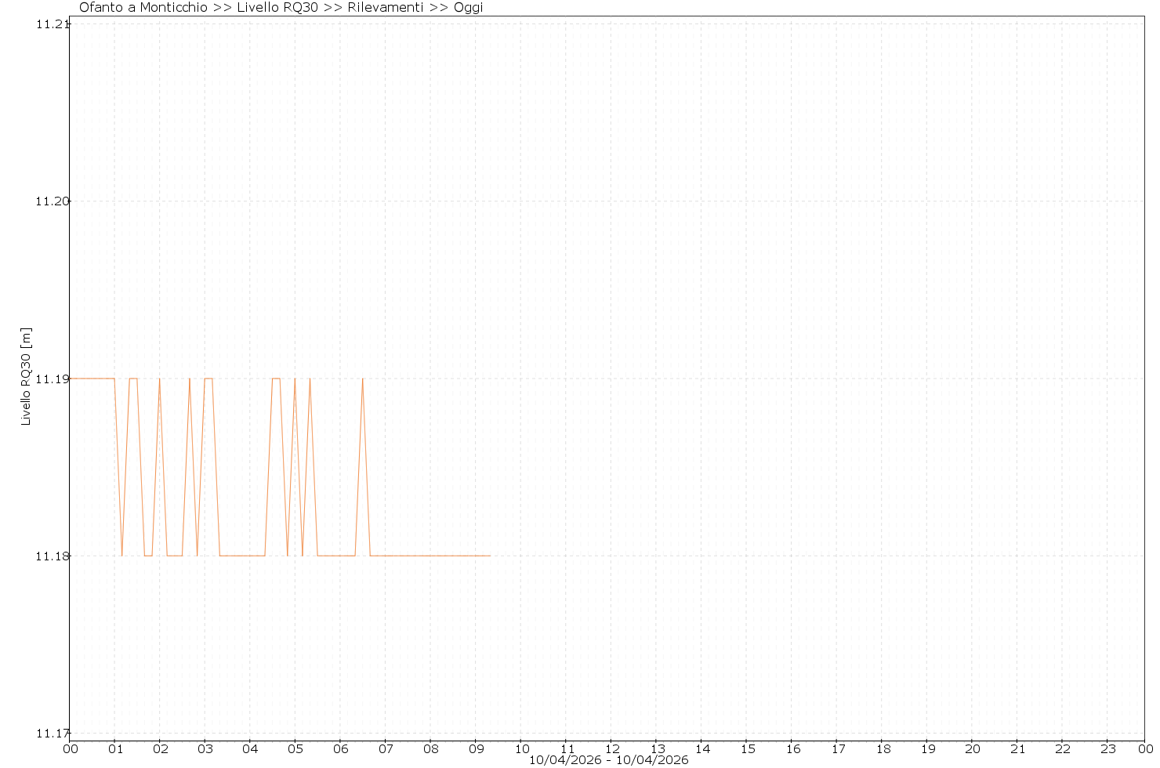Screen dimensions: 1160x768
Task: Click hour 12 on the time axis
Action: (611, 749)
